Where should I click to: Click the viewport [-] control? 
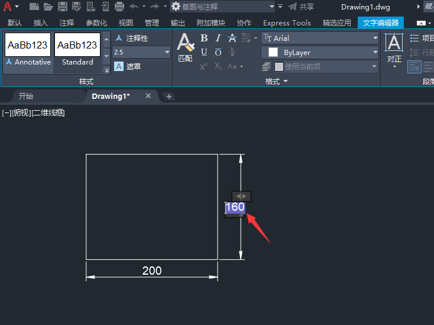6,112
